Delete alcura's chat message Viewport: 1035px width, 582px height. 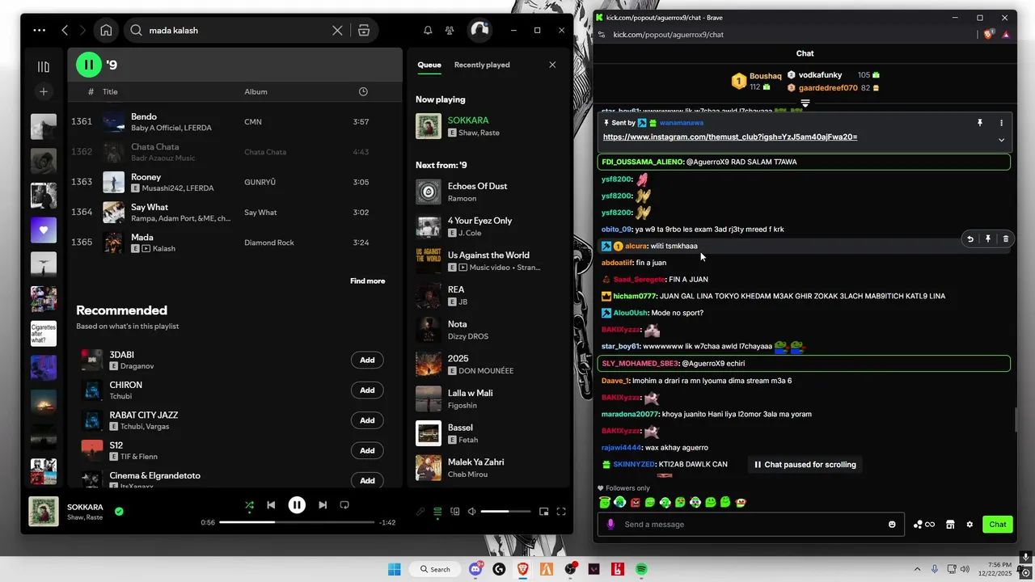click(1006, 239)
